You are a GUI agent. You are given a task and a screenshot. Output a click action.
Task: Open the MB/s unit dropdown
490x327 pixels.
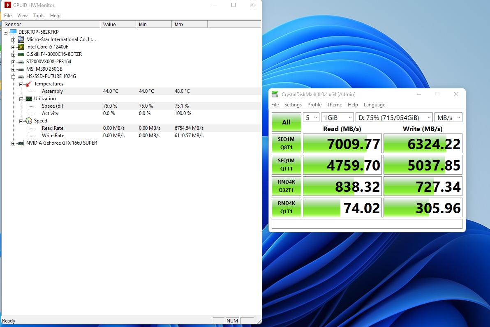pos(448,117)
